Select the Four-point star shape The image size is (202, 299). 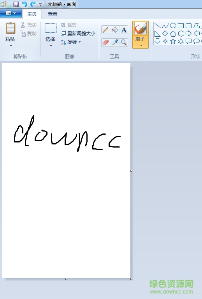point(165,41)
